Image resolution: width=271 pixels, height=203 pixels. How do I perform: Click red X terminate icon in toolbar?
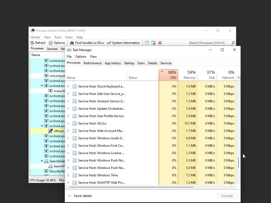click(x=160, y=43)
